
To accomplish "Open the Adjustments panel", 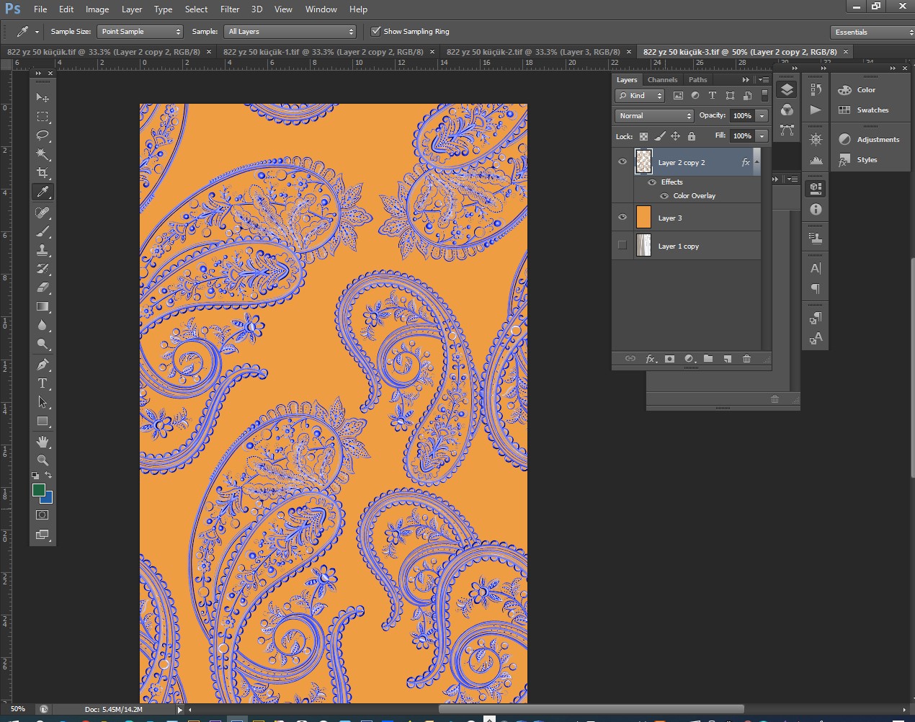I will pyautogui.click(x=877, y=140).
